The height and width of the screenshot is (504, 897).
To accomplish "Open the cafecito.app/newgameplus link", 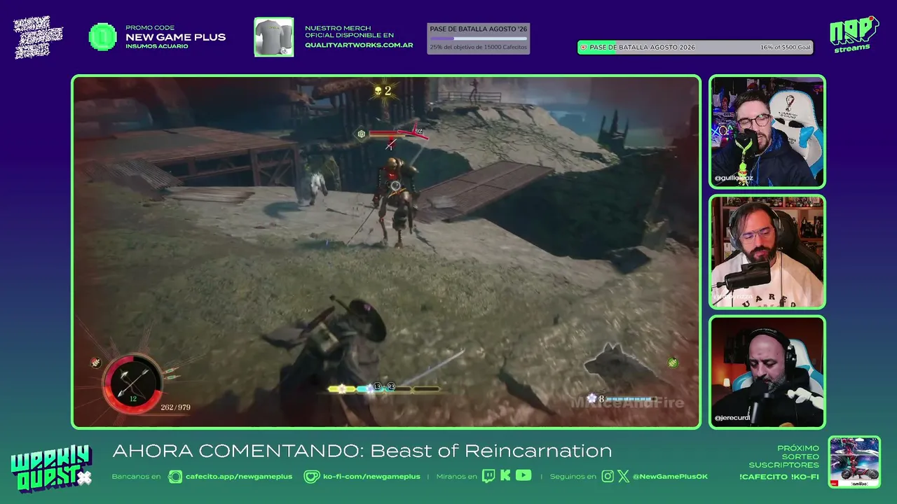I will pyautogui.click(x=239, y=477).
